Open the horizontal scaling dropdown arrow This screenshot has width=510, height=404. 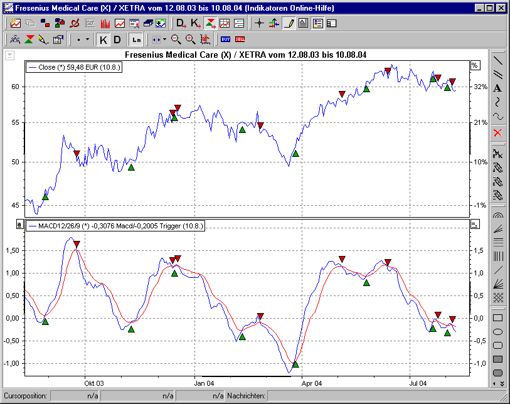pos(163,39)
